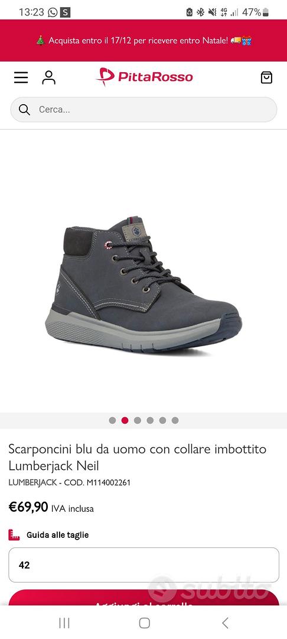Open the shopping bag cart icon
Image resolution: width=287 pixels, height=639 pixels.
pos(266,78)
